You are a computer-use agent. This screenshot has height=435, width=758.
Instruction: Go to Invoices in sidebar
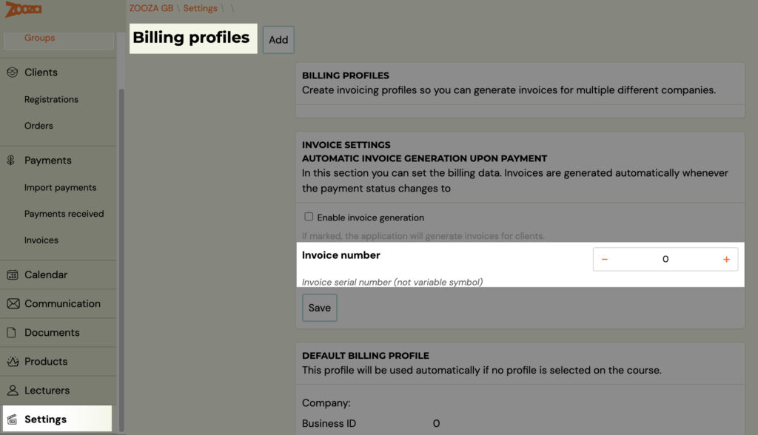tap(41, 240)
